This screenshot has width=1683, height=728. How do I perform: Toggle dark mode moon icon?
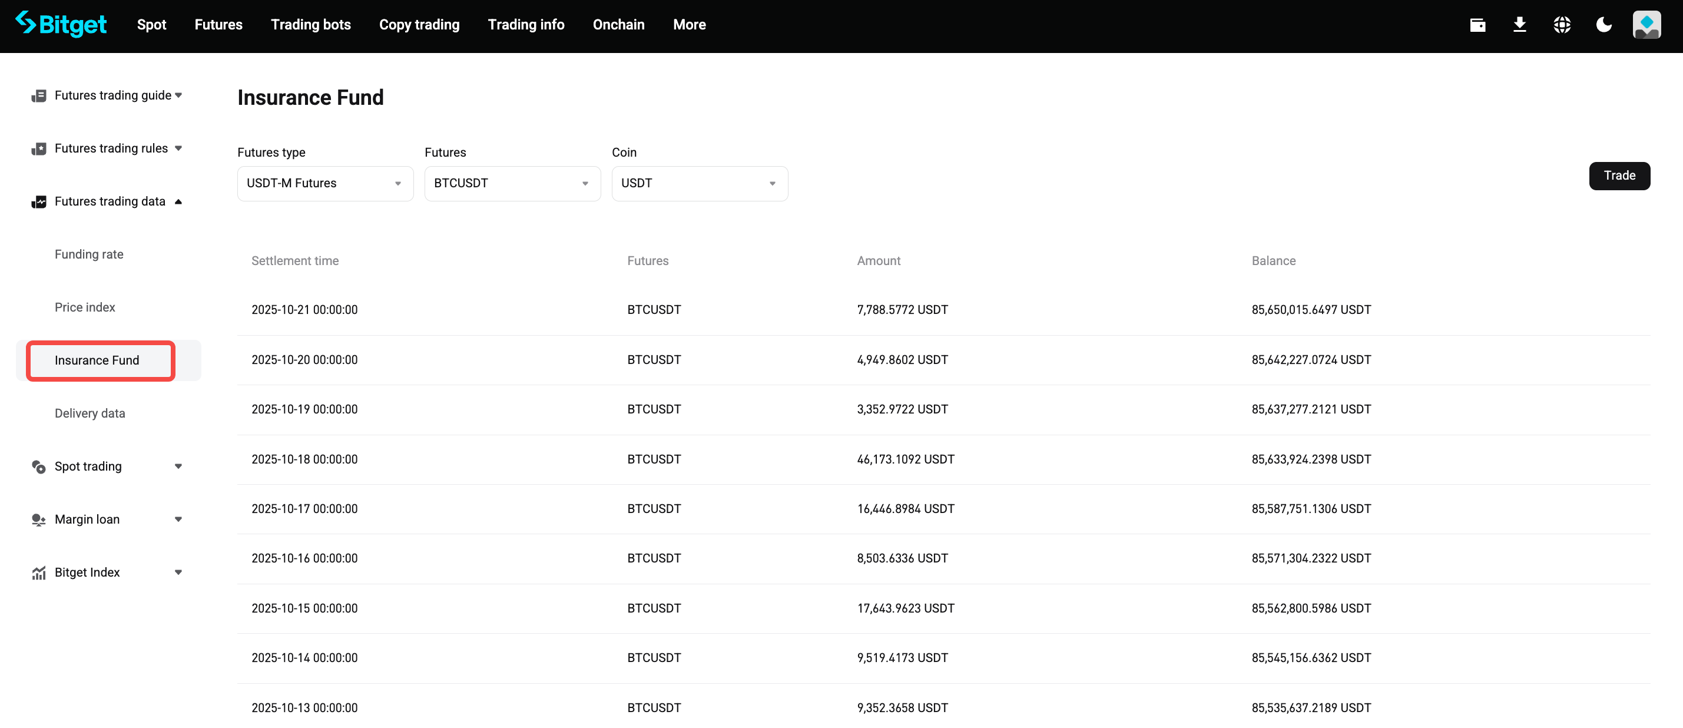1604,25
